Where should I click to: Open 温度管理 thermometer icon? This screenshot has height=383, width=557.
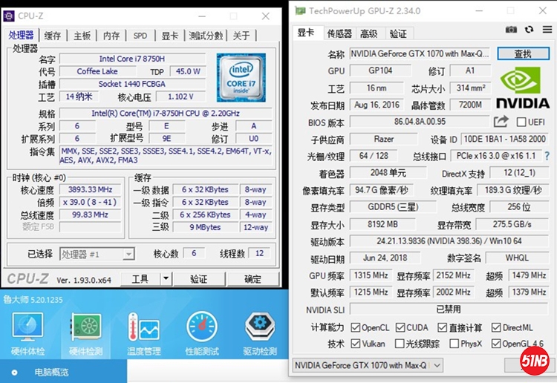143,334
